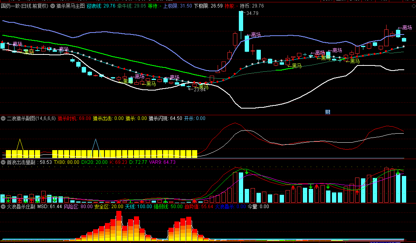This screenshot has width=416, height=243.
Task: Click the TX80: 80.00 value
Action: [x=66, y=162]
